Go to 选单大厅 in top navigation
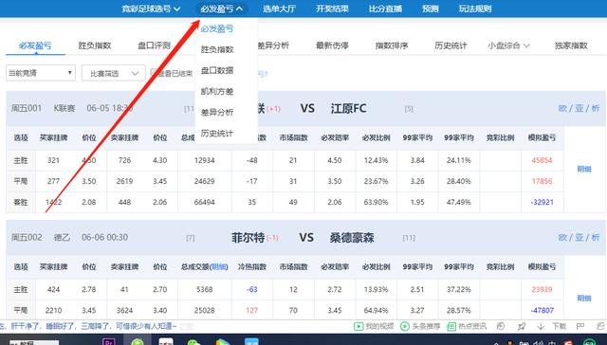 click(x=279, y=9)
